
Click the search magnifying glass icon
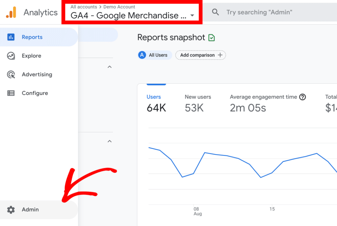[215, 12]
